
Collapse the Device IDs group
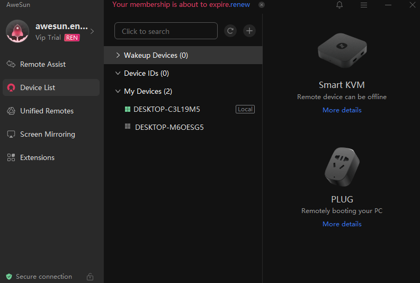point(118,73)
